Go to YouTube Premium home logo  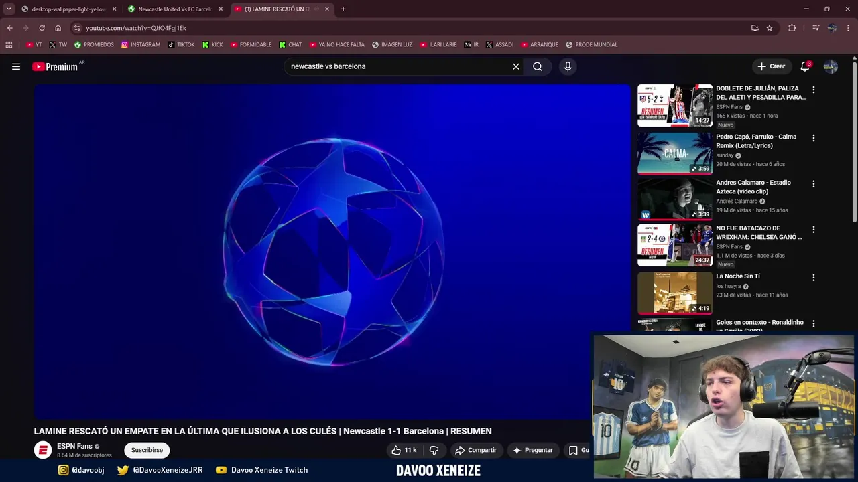[x=55, y=66]
